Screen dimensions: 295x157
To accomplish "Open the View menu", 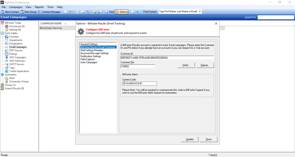I will (x=28, y=7).
